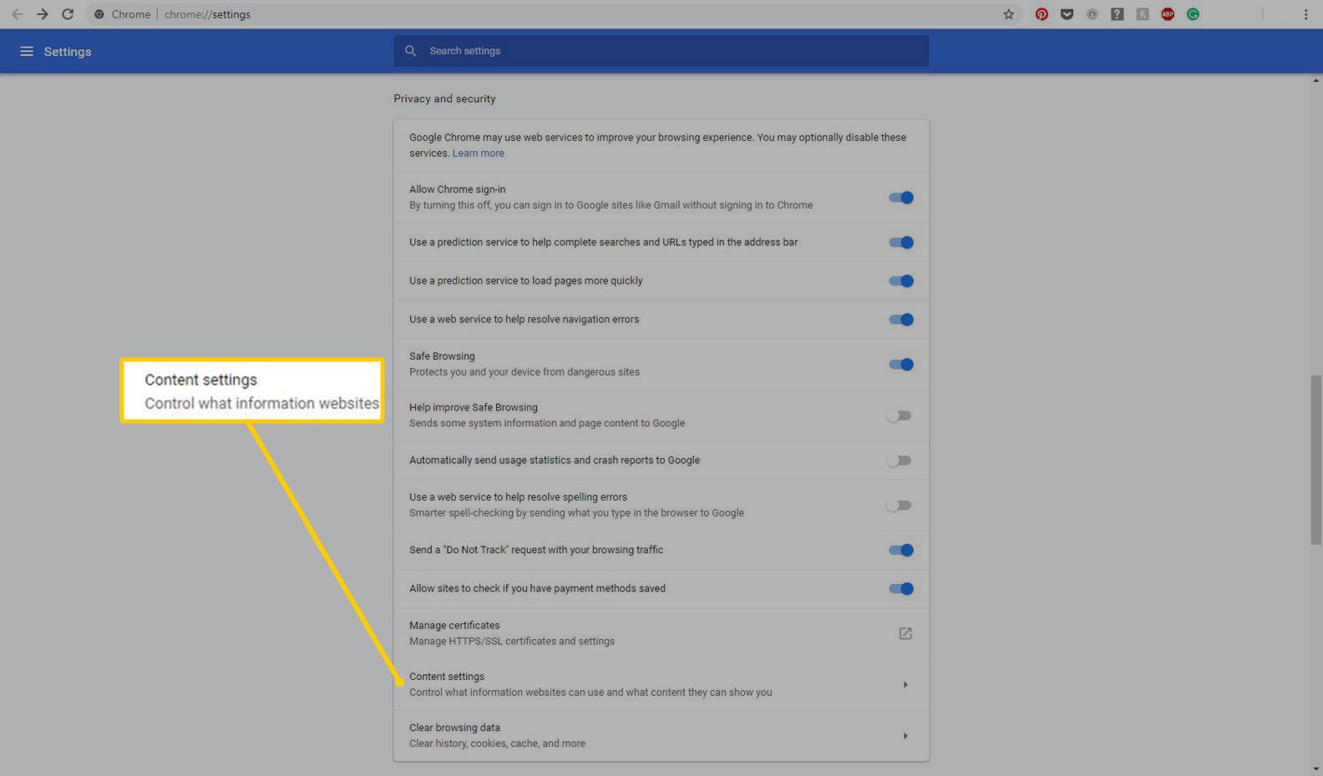Click the grey circular extension icon
This screenshot has height=776, width=1323.
coord(1092,14)
